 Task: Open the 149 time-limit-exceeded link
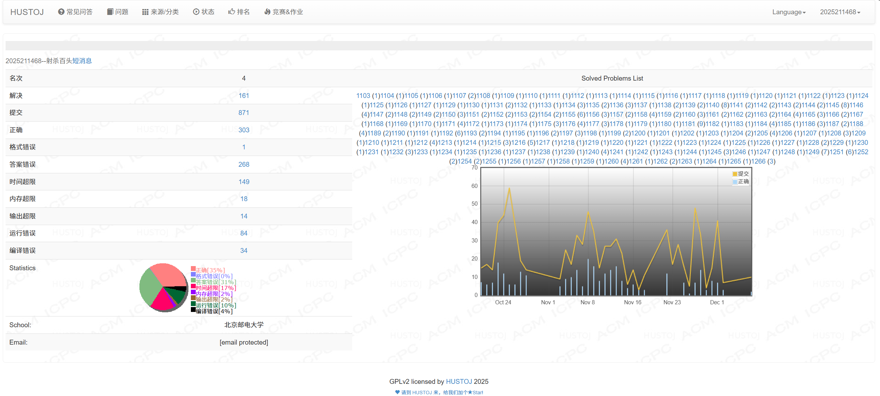[244, 182]
